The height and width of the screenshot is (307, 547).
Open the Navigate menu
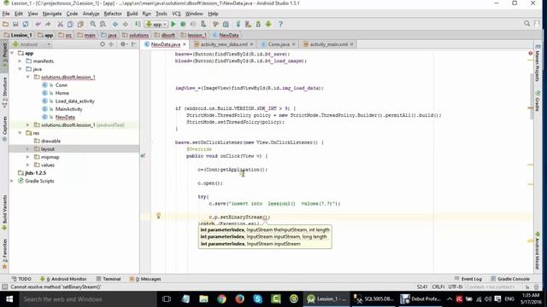pos(52,14)
